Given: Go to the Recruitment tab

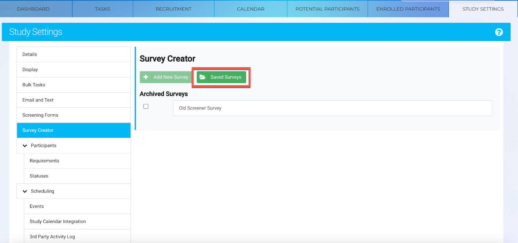Looking at the screenshot, I should click(x=174, y=9).
